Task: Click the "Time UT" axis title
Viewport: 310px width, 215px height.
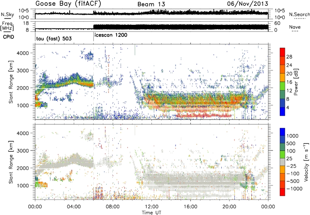Action: pos(152,213)
